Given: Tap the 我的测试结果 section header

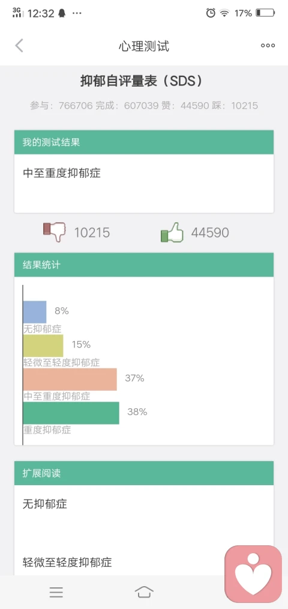Looking at the screenshot, I should pyautogui.click(x=144, y=142).
